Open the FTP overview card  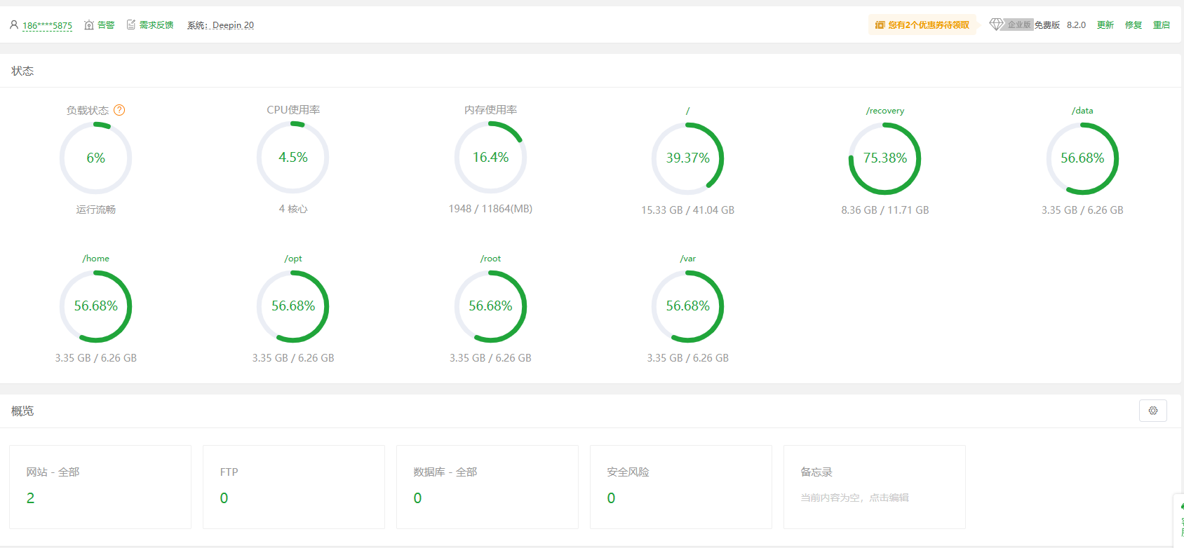(x=294, y=487)
